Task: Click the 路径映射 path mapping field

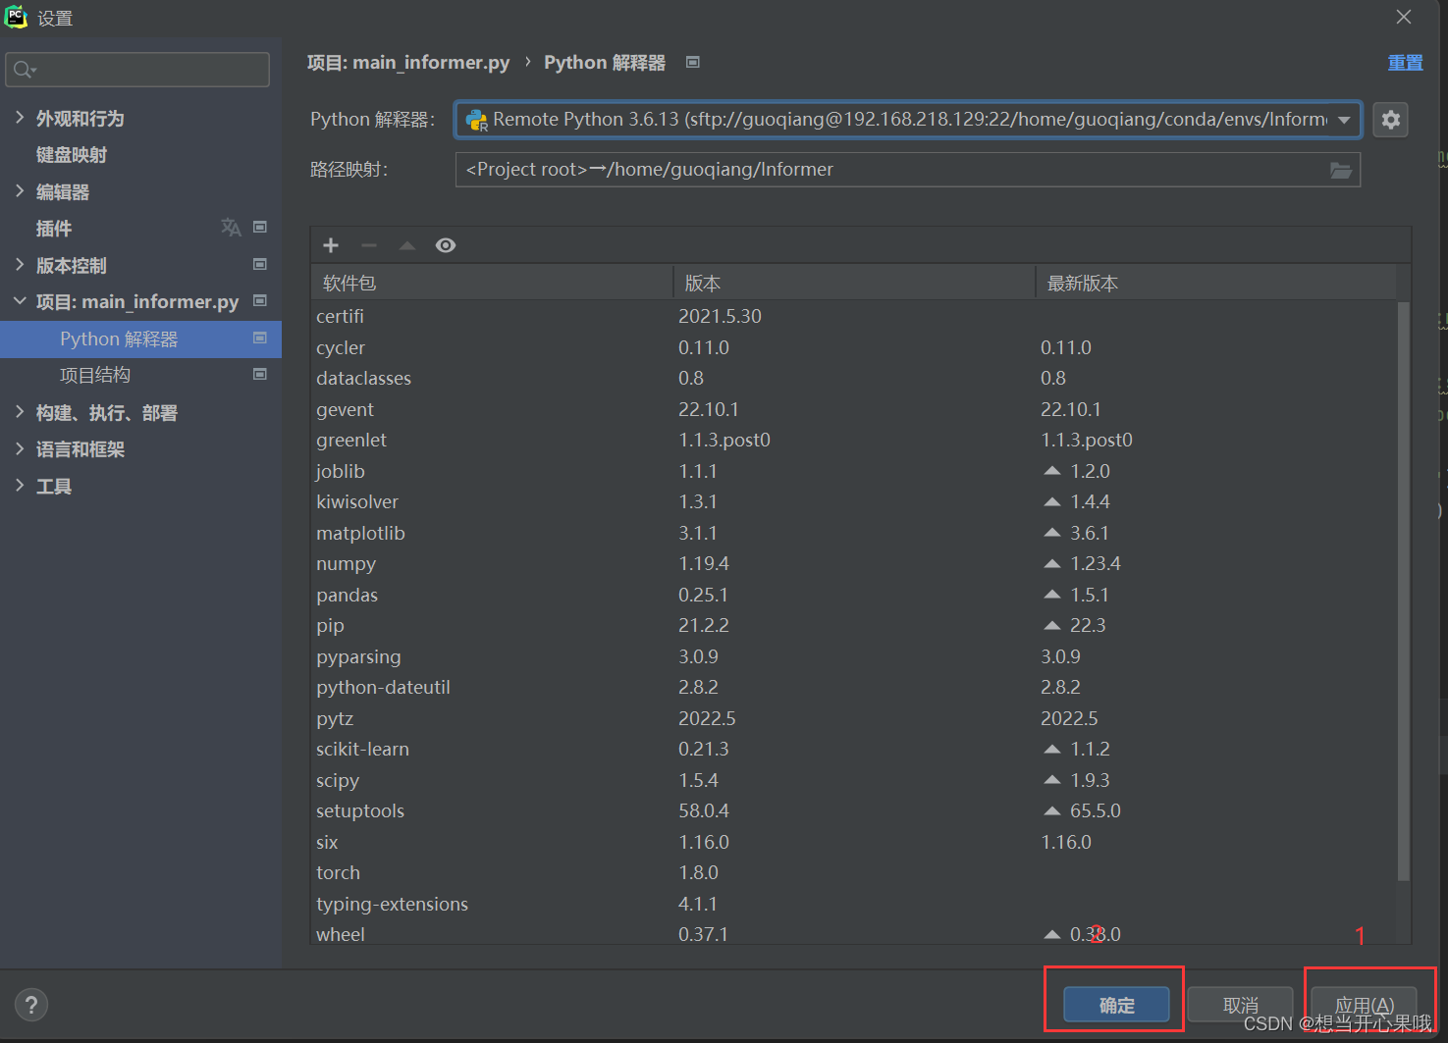Action: pos(908,170)
